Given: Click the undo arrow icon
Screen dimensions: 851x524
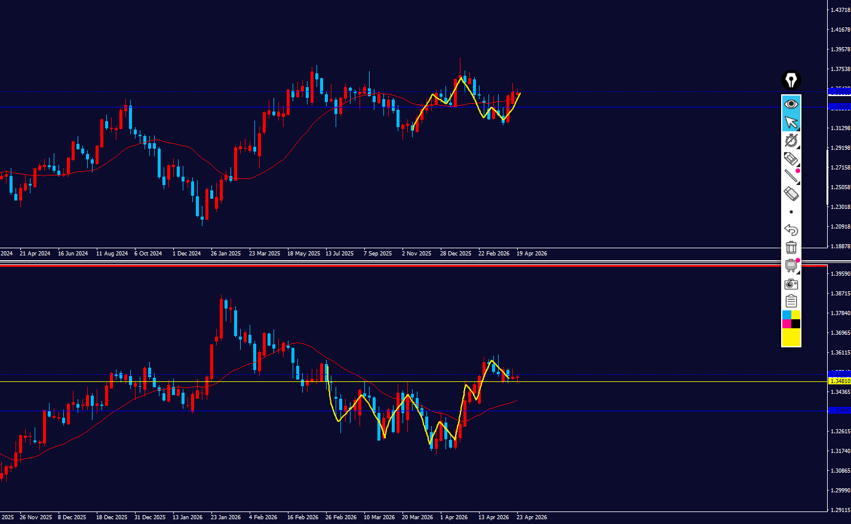Looking at the screenshot, I should [791, 230].
